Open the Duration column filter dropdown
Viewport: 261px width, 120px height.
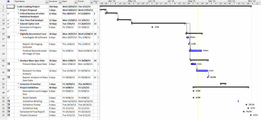click(60, 2)
